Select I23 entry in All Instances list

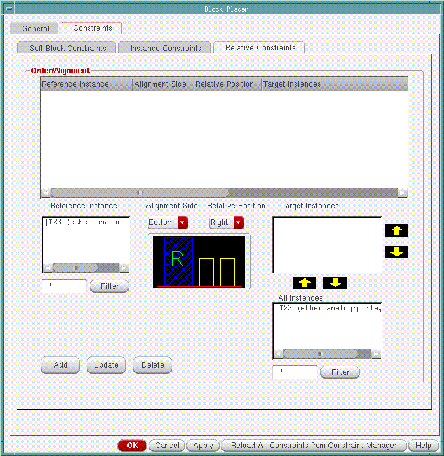[328, 309]
